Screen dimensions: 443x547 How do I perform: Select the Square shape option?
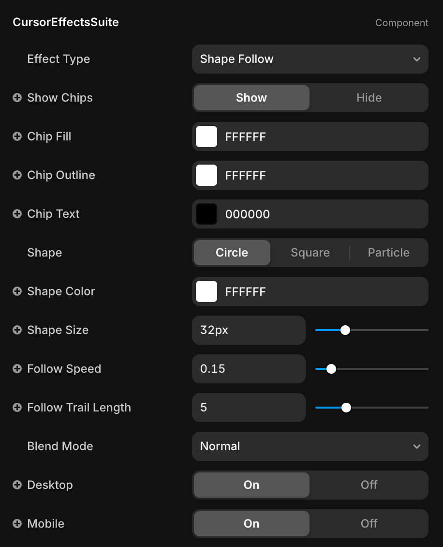[x=310, y=253]
